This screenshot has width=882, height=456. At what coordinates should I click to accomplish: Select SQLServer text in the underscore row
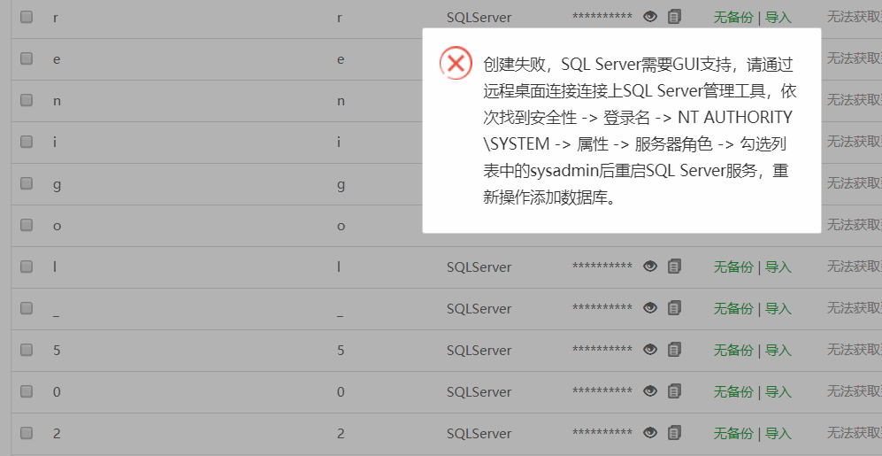click(x=479, y=308)
